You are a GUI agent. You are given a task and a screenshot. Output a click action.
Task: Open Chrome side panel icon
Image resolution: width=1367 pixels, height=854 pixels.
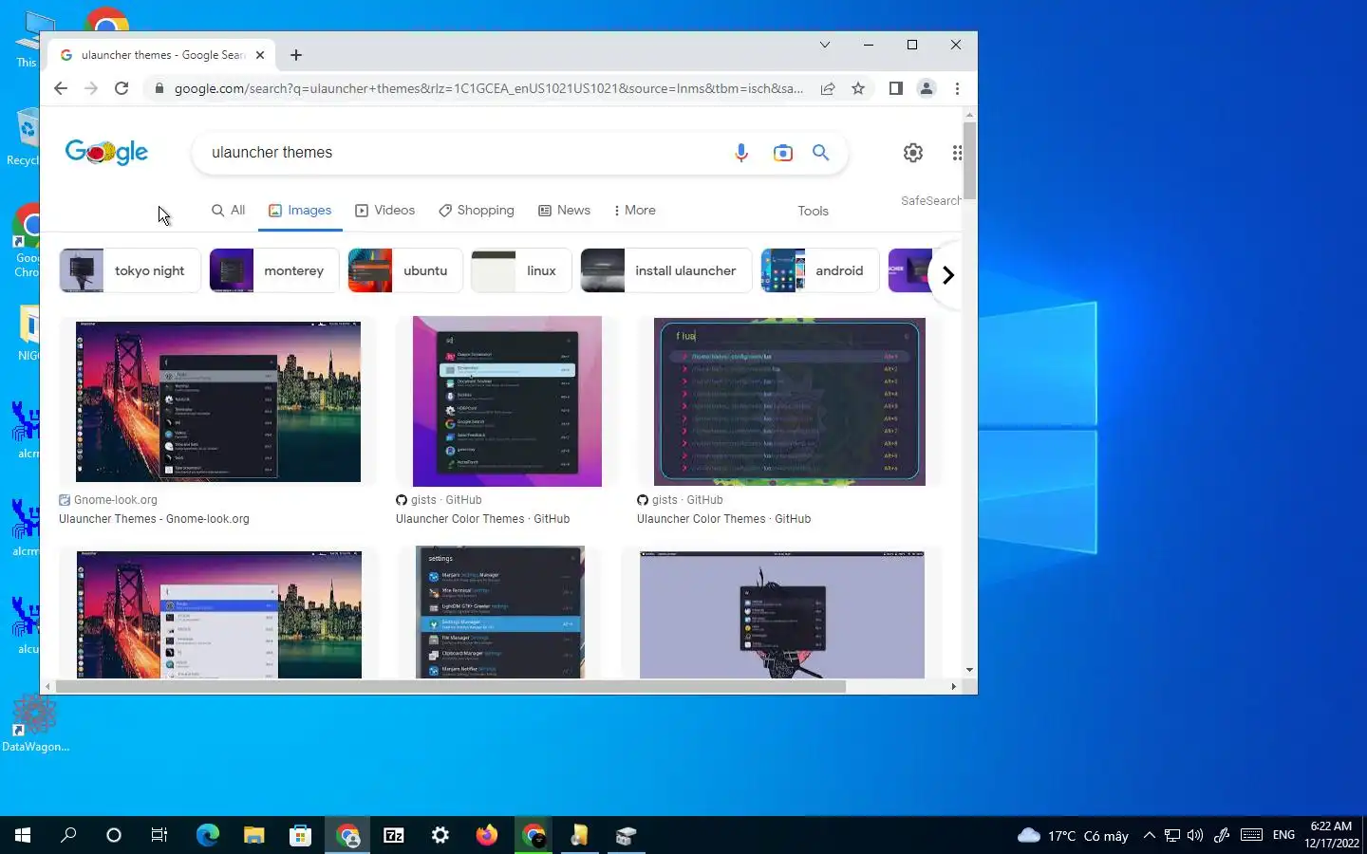click(x=895, y=88)
